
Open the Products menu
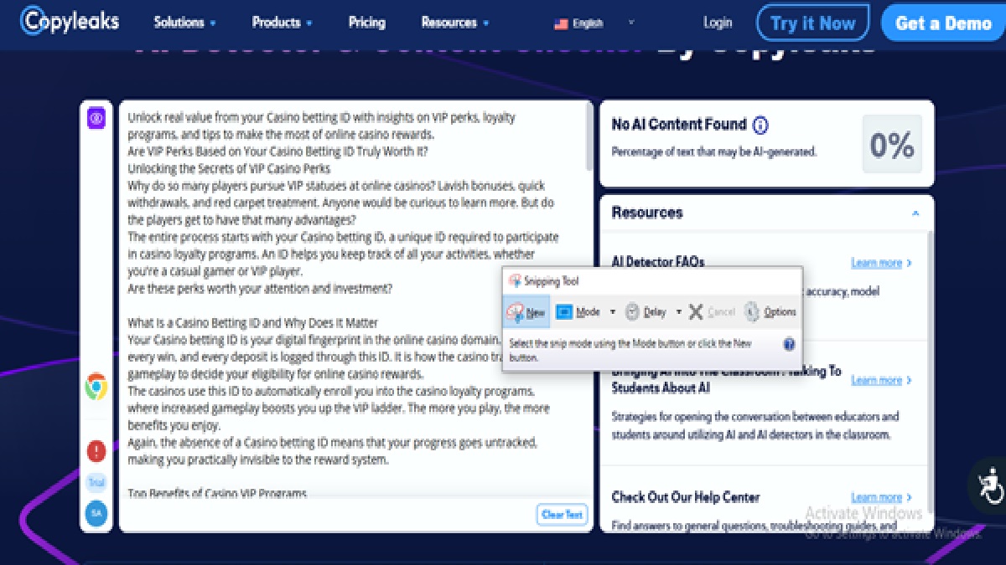(283, 23)
